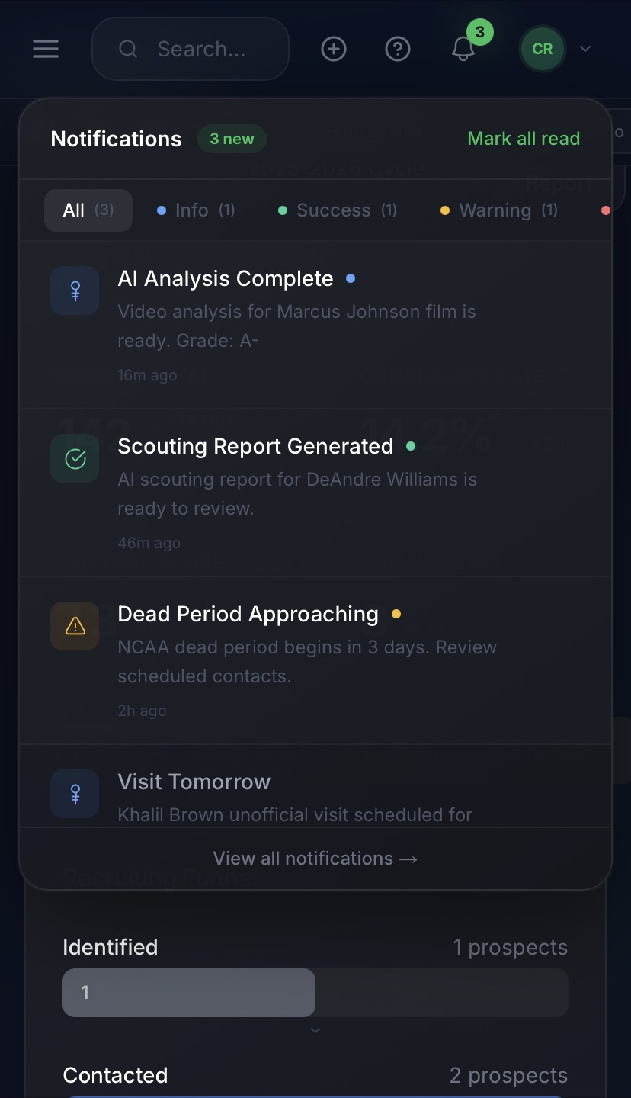This screenshot has height=1098, width=631.
Task: Click the plus icon to create new item
Action: point(333,49)
